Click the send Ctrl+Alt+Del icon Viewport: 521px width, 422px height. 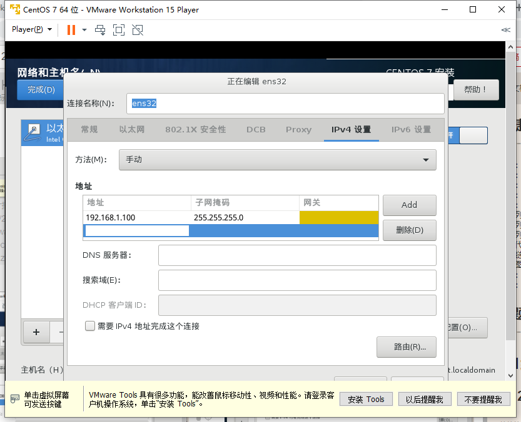tap(100, 30)
